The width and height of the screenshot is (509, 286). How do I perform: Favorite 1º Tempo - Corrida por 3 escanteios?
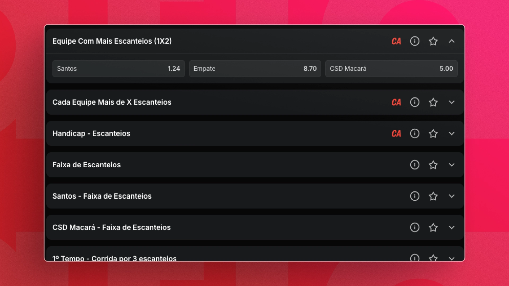coord(433,258)
